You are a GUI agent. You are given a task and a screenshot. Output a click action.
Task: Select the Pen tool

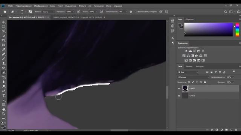3,91
